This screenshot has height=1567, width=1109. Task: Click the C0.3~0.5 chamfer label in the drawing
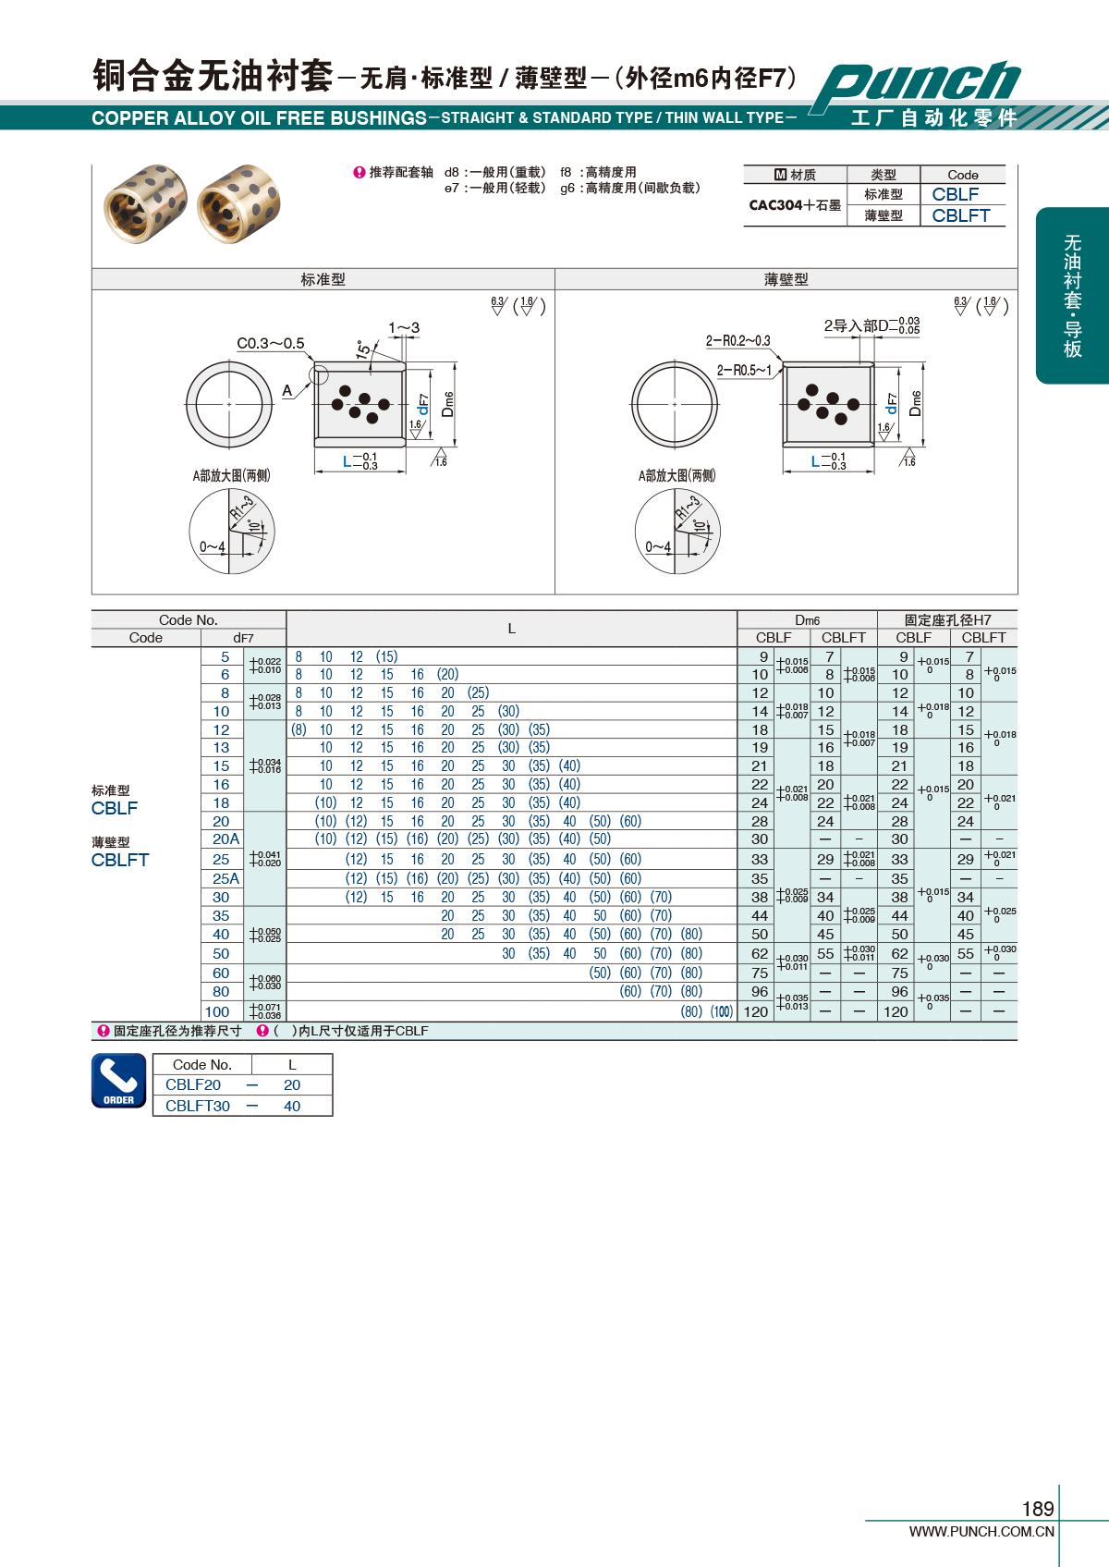pyautogui.click(x=271, y=343)
